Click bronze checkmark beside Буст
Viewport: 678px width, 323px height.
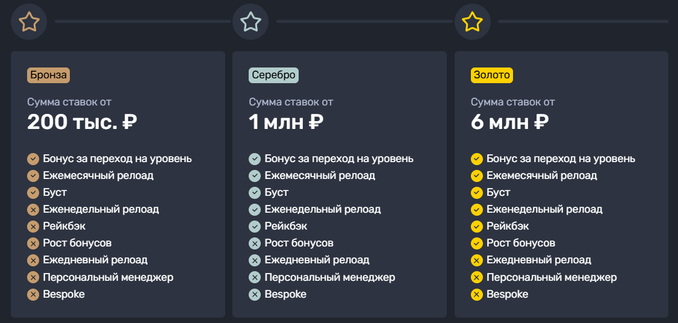click(x=33, y=193)
